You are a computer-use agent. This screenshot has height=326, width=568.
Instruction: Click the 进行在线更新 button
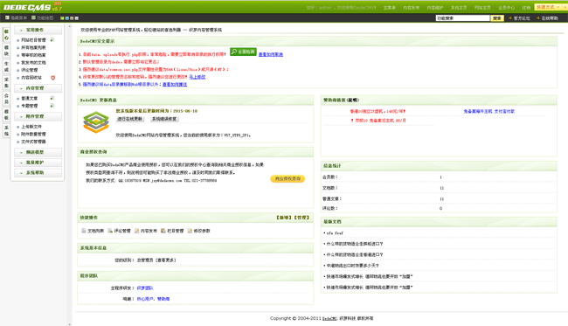130,119
